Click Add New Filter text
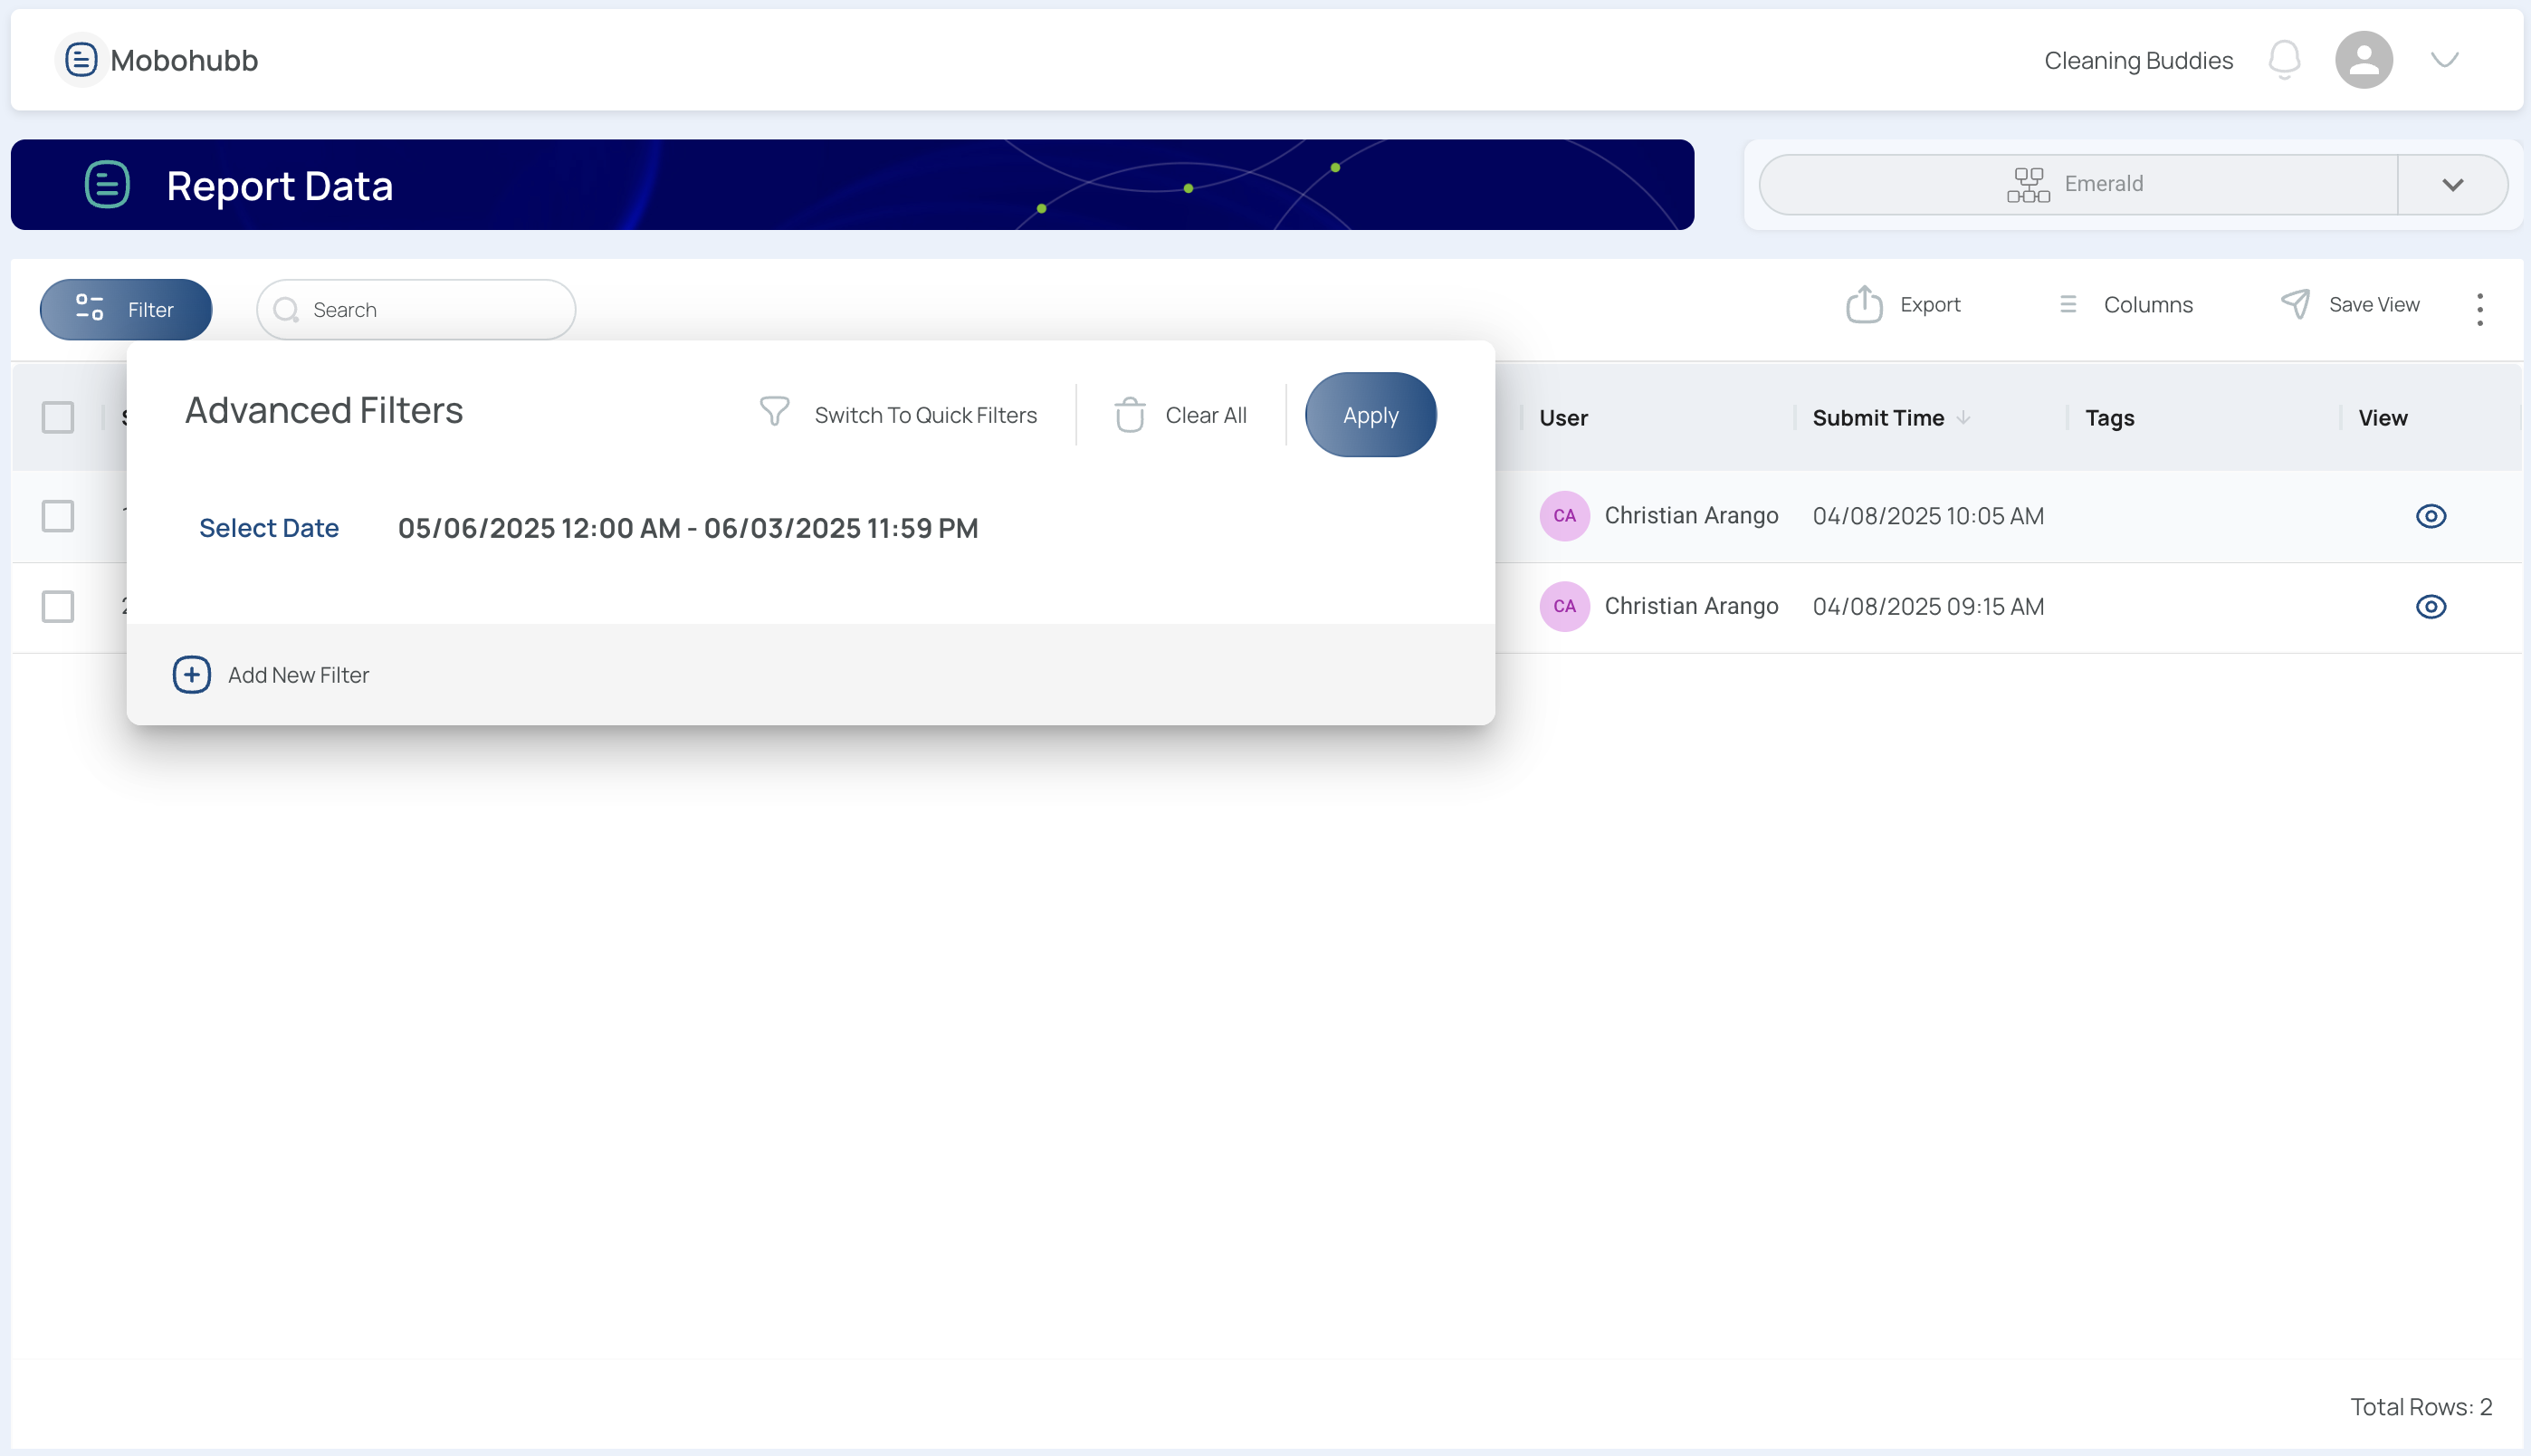 [x=298, y=675]
